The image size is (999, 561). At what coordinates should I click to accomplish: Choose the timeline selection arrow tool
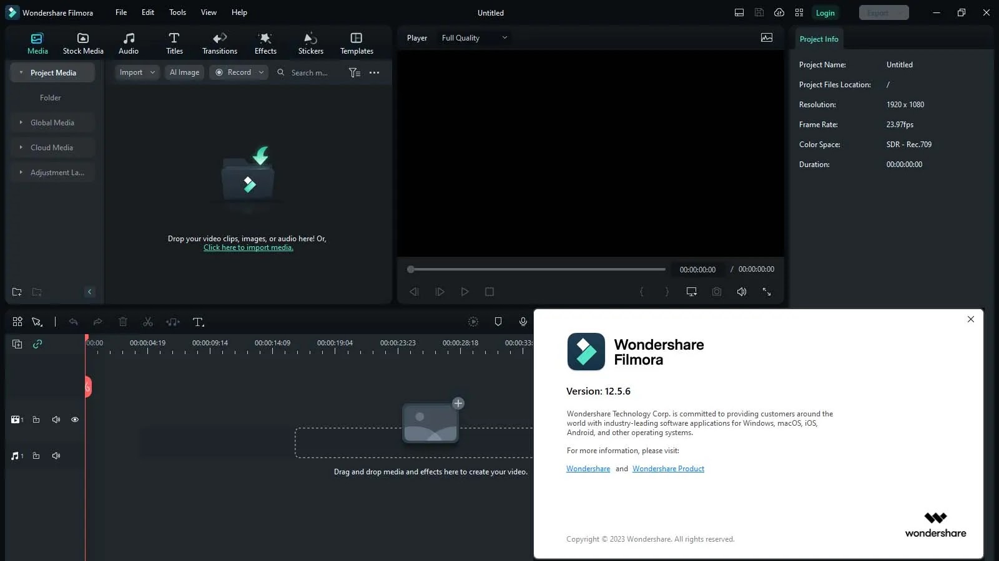click(37, 322)
